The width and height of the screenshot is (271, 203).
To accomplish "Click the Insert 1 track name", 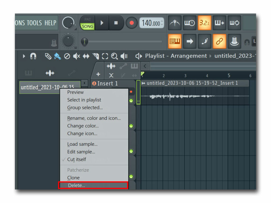I will tap(107, 84).
